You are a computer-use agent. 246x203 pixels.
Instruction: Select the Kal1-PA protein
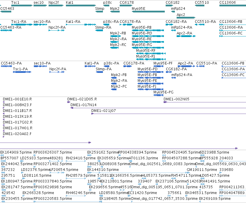pos(90,66)
